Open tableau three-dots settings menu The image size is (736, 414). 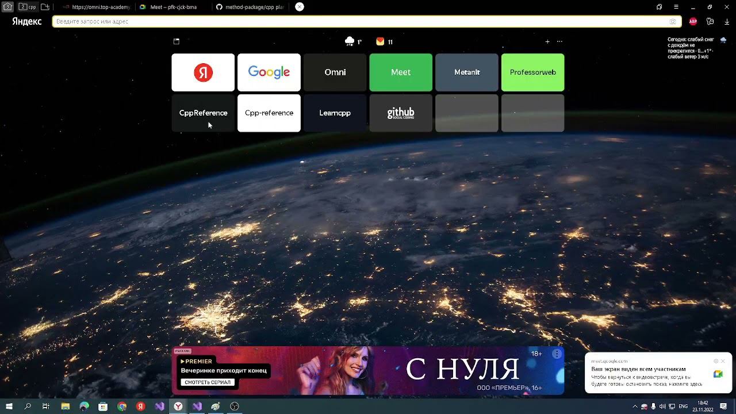[559, 41]
